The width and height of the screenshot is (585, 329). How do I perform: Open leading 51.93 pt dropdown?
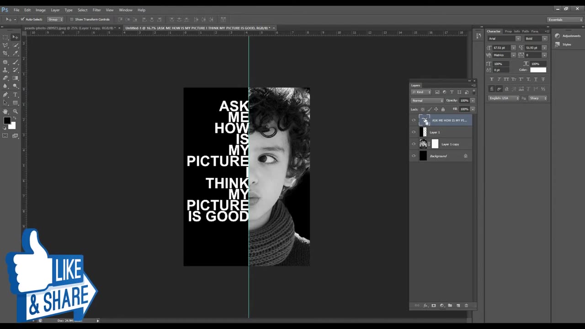(544, 48)
